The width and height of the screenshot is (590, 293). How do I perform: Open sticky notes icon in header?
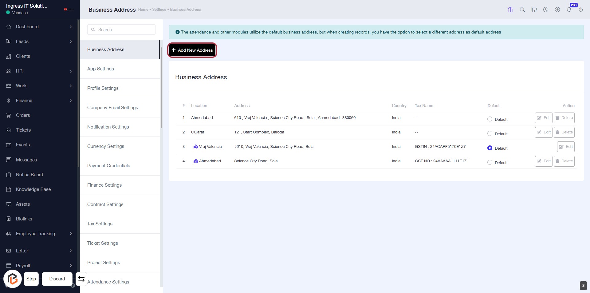coord(534,10)
